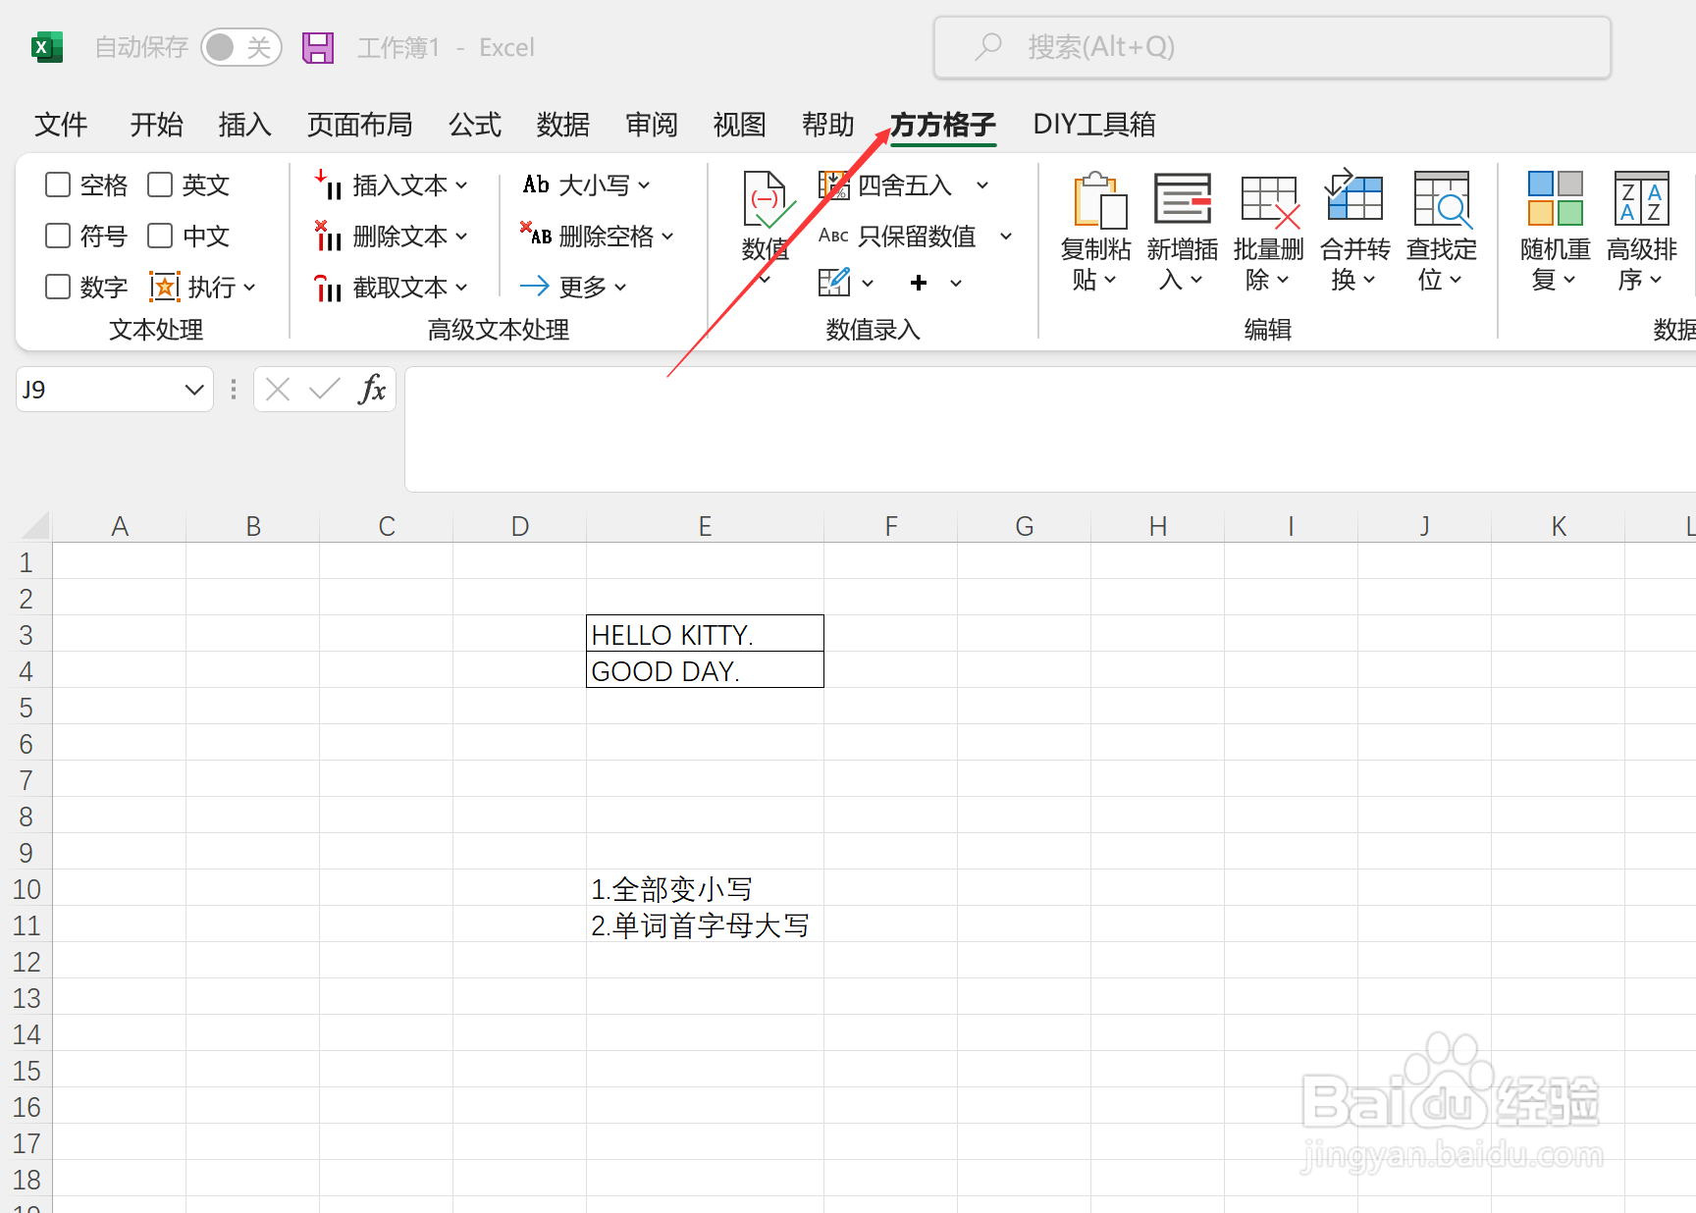This screenshot has height=1213, width=1696.
Task: Click the select-all corner triangle
Action: click(x=34, y=526)
